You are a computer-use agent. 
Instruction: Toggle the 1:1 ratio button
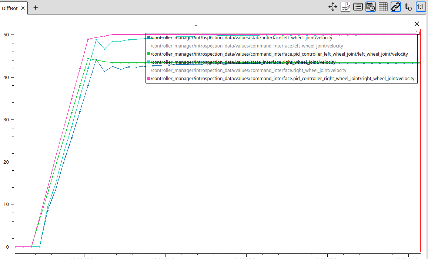420,7
